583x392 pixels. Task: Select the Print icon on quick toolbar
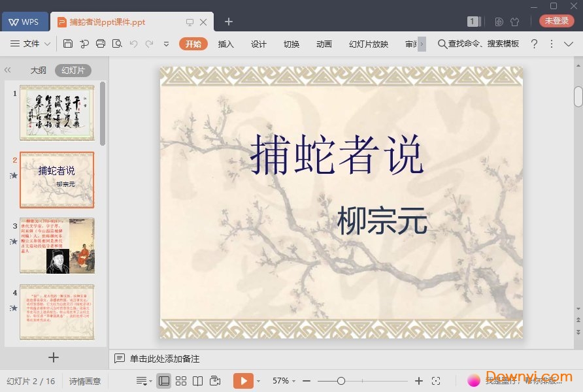coord(101,44)
